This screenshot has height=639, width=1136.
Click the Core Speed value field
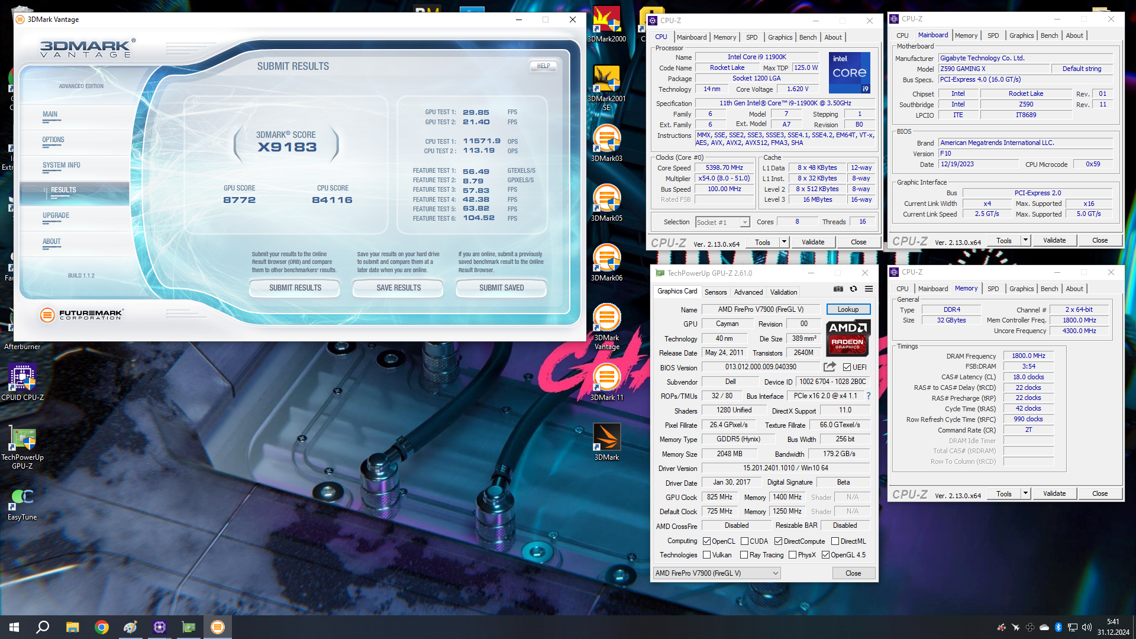pos(724,168)
